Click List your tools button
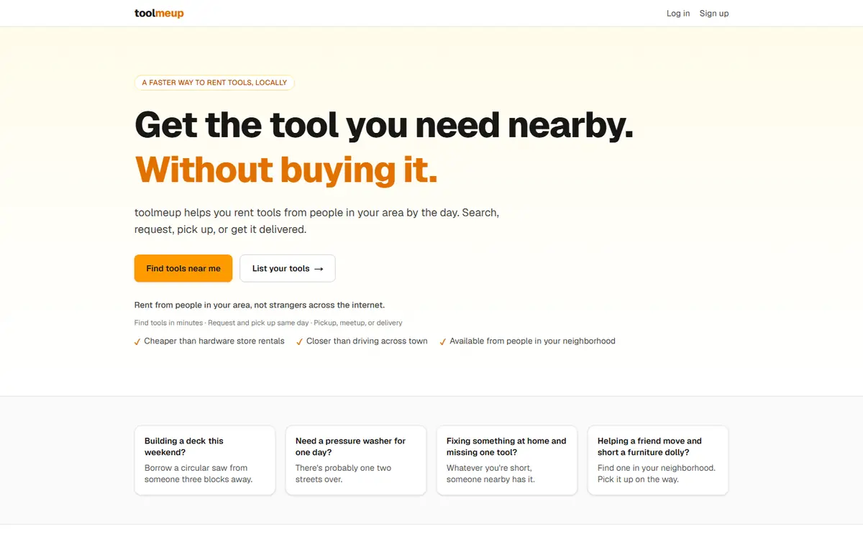The width and height of the screenshot is (863, 539). [x=288, y=268]
